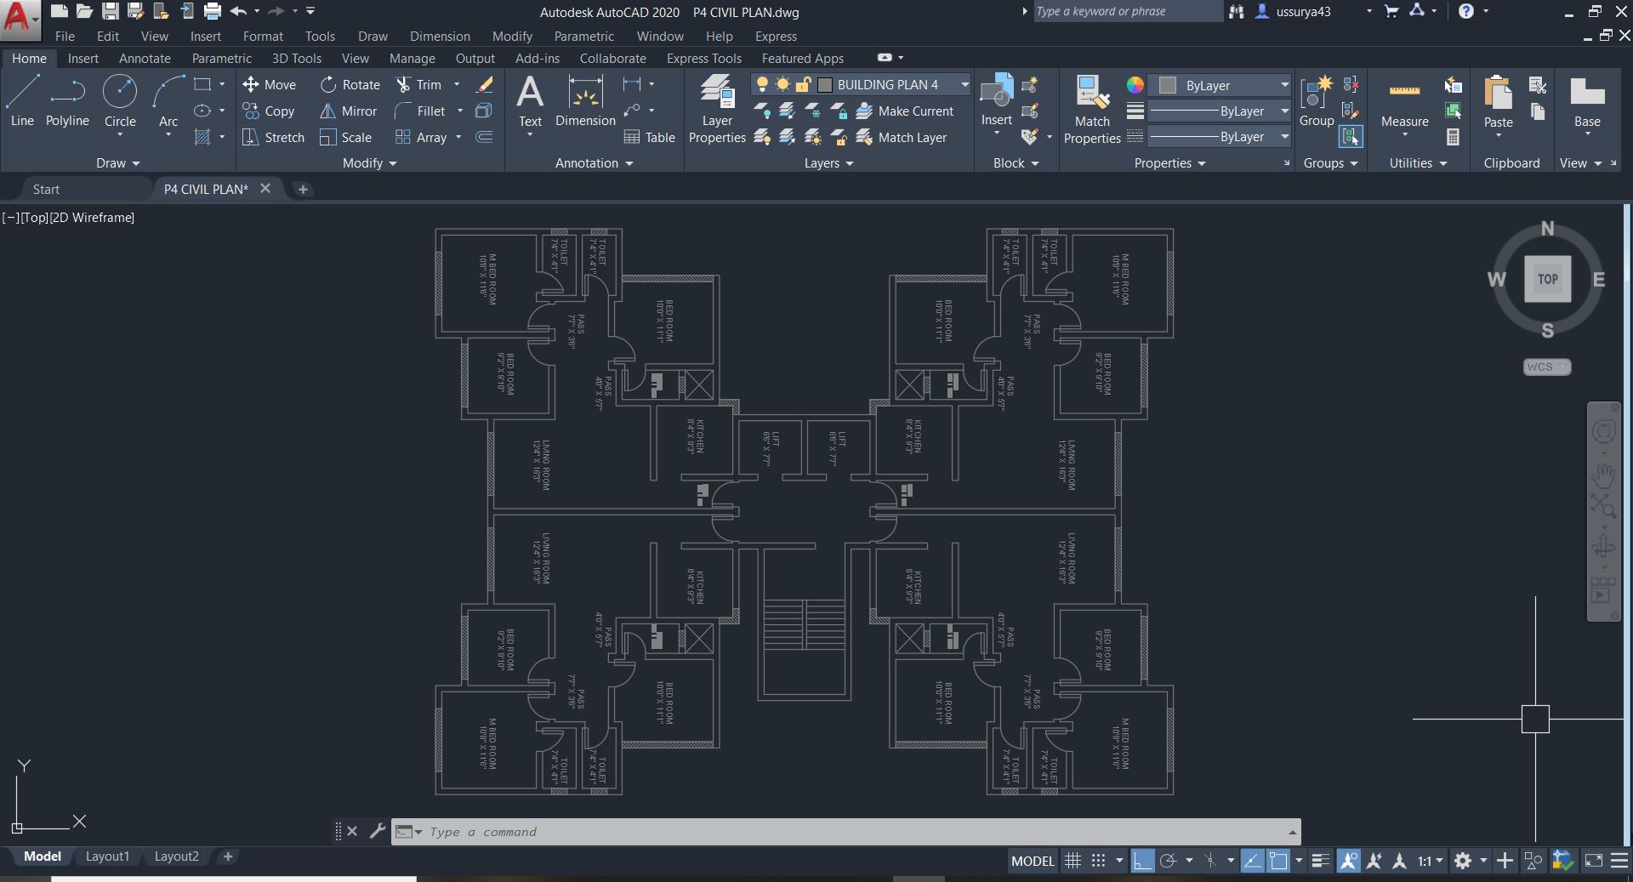
Task: Expand the Annotation panel
Action: pyautogui.click(x=594, y=163)
